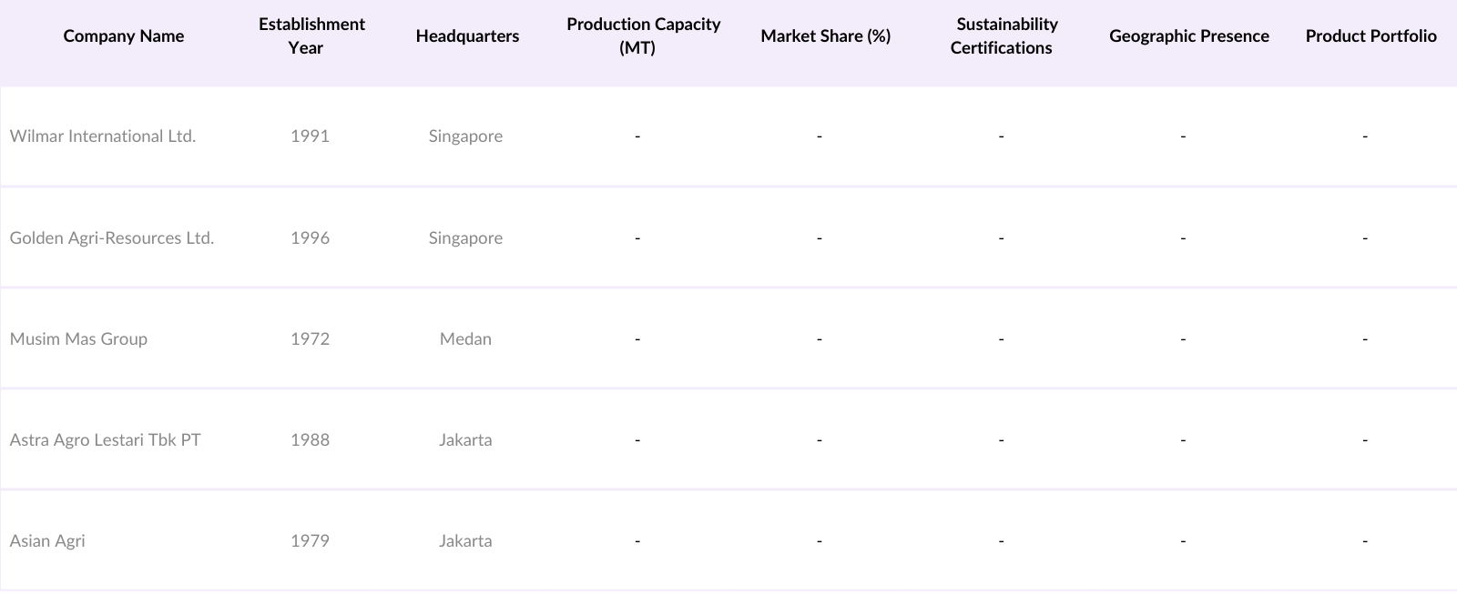Click the Headquarters column header
1457x594 pixels.
tap(467, 36)
